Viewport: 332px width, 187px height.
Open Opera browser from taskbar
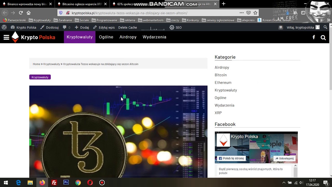point(90,183)
